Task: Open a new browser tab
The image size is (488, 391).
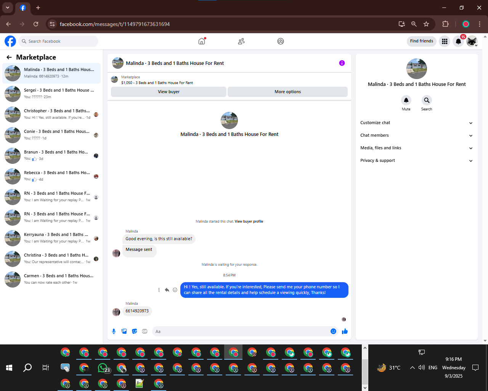Action: (38, 8)
